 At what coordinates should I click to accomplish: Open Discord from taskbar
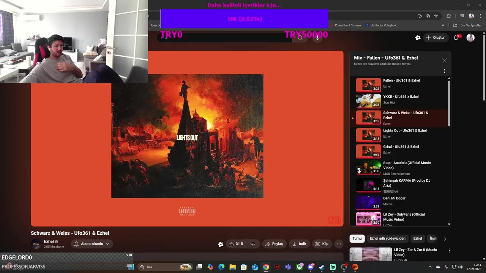311,267
